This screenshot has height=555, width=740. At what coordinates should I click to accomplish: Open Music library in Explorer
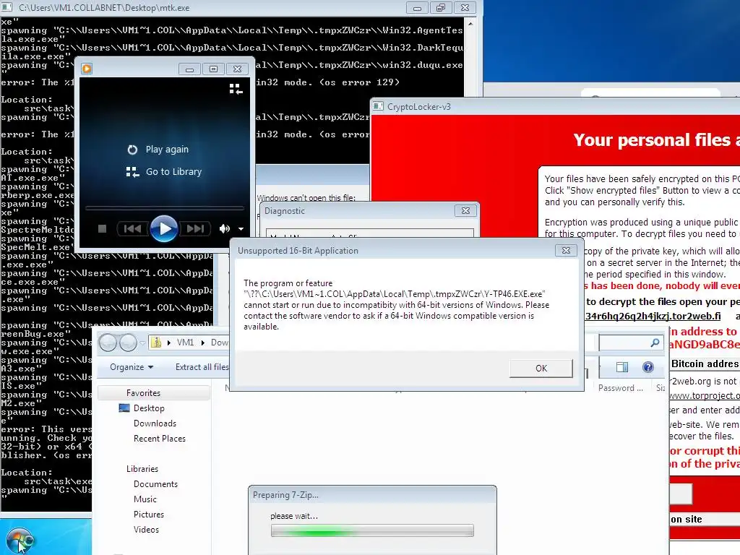click(x=145, y=499)
